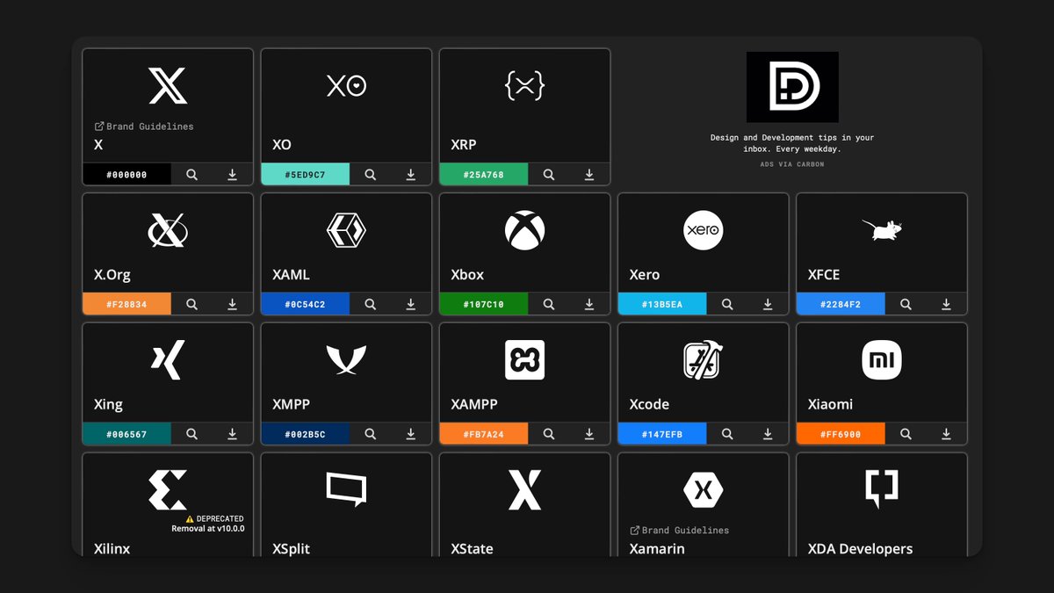Preview the XMPP icon with magnifier
The width and height of the screenshot is (1054, 593).
tap(370, 435)
